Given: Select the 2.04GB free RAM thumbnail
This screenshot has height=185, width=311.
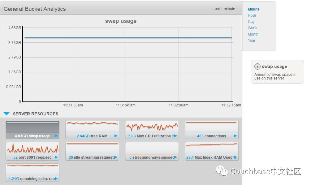Looking at the screenshot, I should tap(92, 130).
